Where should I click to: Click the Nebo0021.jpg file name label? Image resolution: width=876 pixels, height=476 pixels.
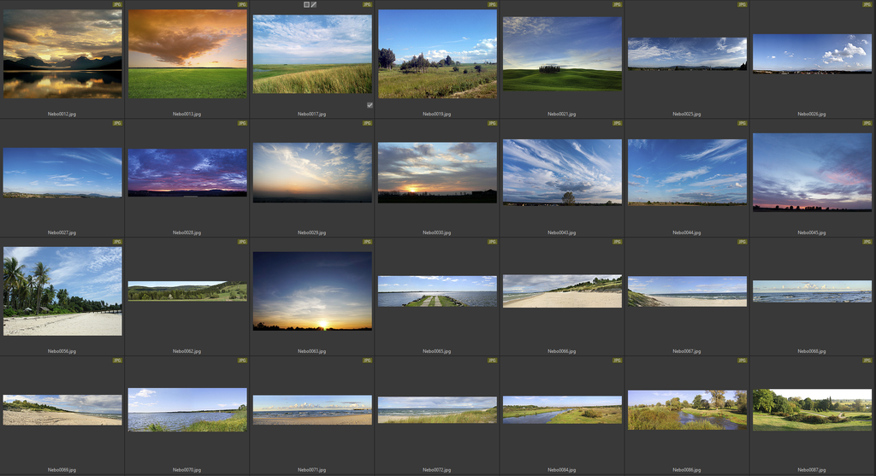[562, 114]
